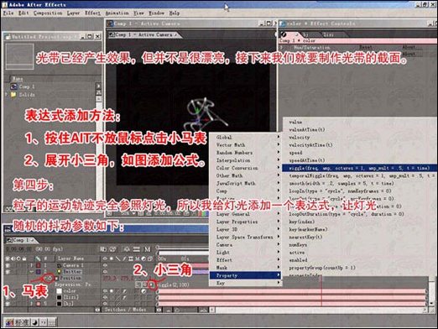Open the Color Conversion expression submenu
This screenshot has width=438, height=329.
[x=245, y=168]
